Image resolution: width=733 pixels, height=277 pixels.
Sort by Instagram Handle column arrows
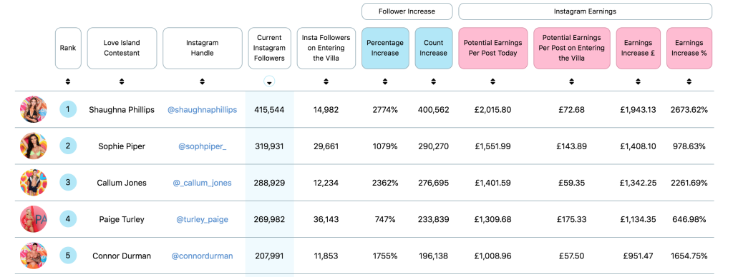point(202,81)
